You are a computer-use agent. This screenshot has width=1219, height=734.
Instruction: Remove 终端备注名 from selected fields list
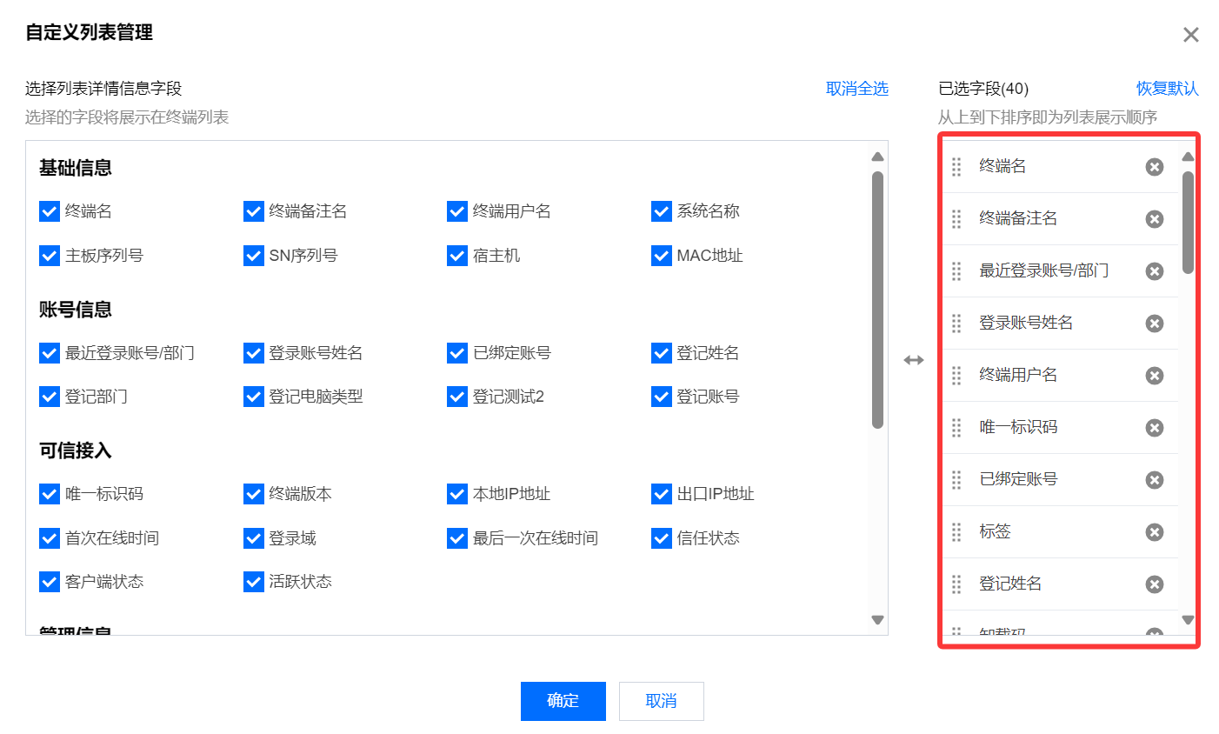click(1154, 219)
